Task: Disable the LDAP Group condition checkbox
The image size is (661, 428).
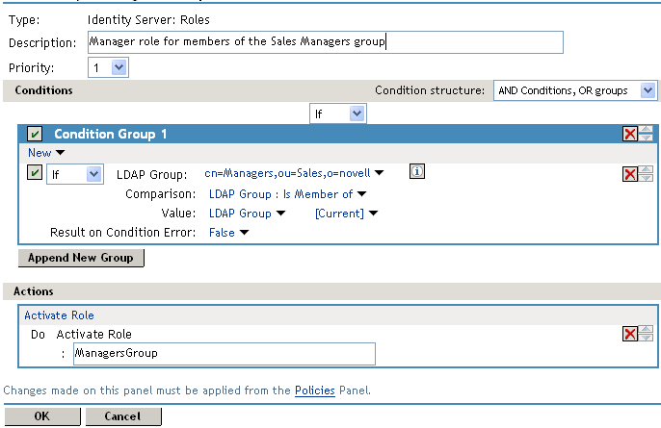Action: (36, 173)
